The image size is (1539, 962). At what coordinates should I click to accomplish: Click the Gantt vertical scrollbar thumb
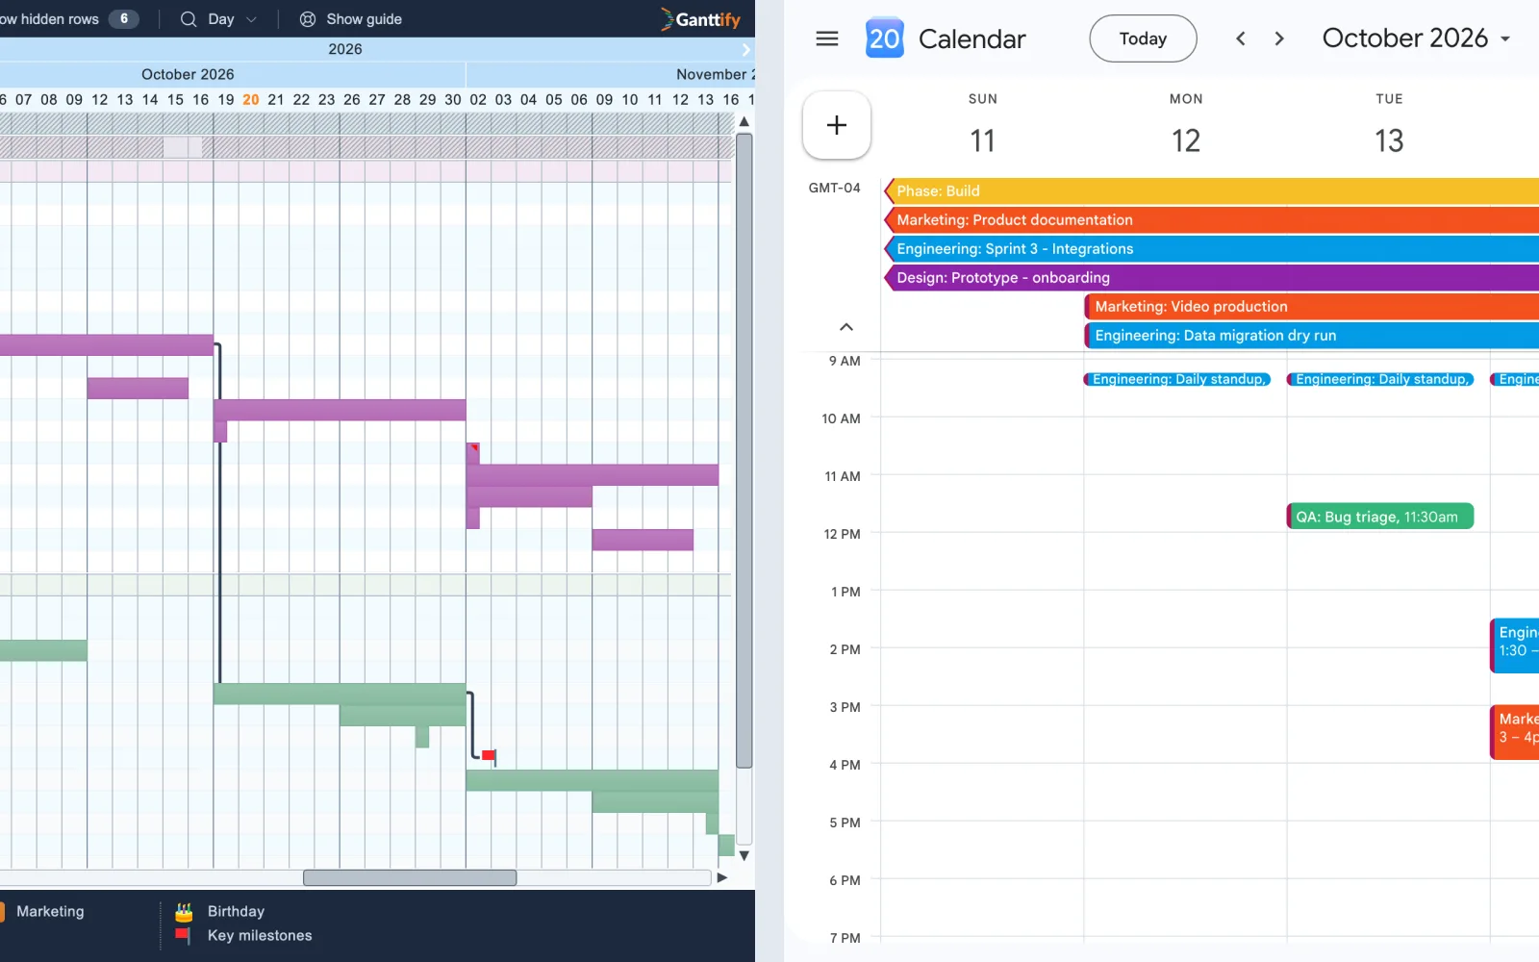(x=744, y=450)
